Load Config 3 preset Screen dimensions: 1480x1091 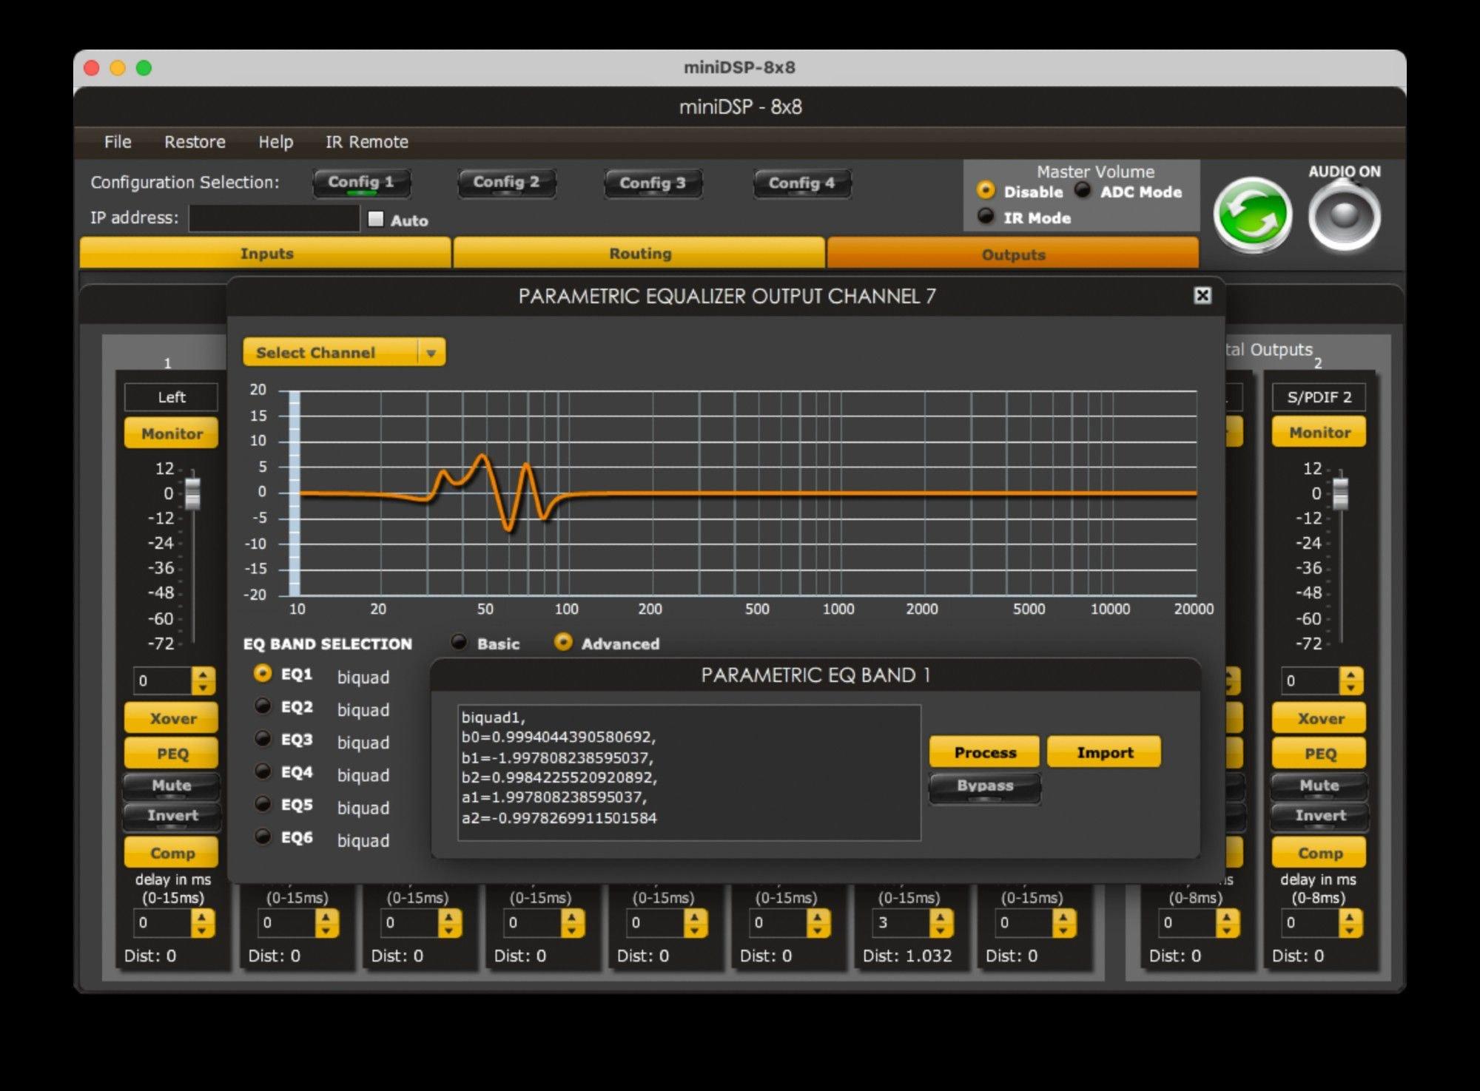653,183
